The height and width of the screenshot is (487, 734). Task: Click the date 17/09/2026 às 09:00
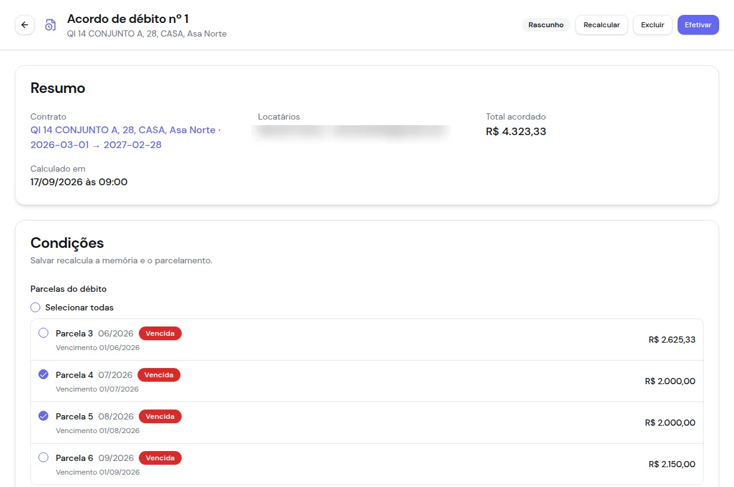(79, 182)
